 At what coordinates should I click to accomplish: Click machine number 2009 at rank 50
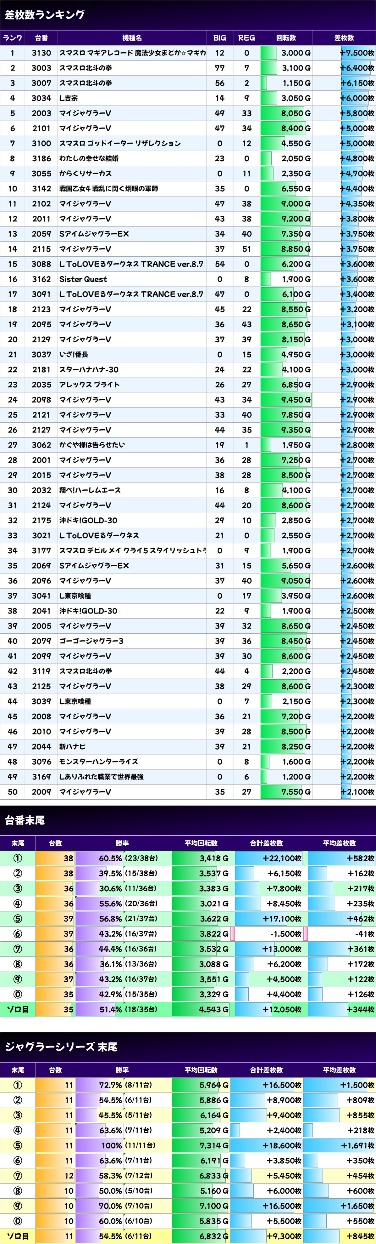coord(41,792)
